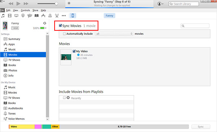Enable Automatically include checkbox
Viewport: 217px width, 132px height.
tap(64, 34)
